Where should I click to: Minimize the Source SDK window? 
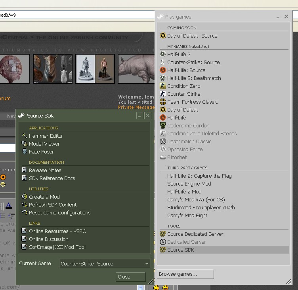(x=139, y=116)
